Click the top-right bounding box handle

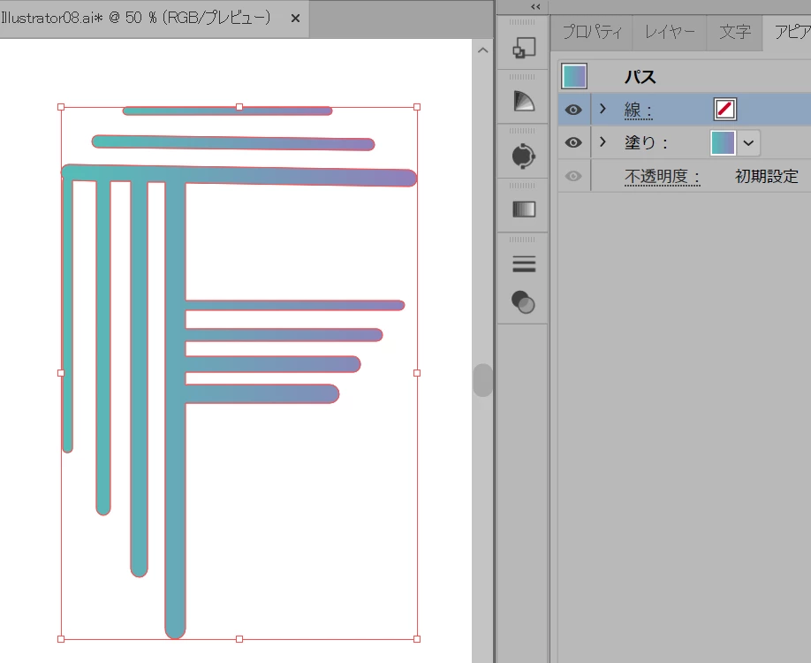pyautogui.click(x=417, y=107)
